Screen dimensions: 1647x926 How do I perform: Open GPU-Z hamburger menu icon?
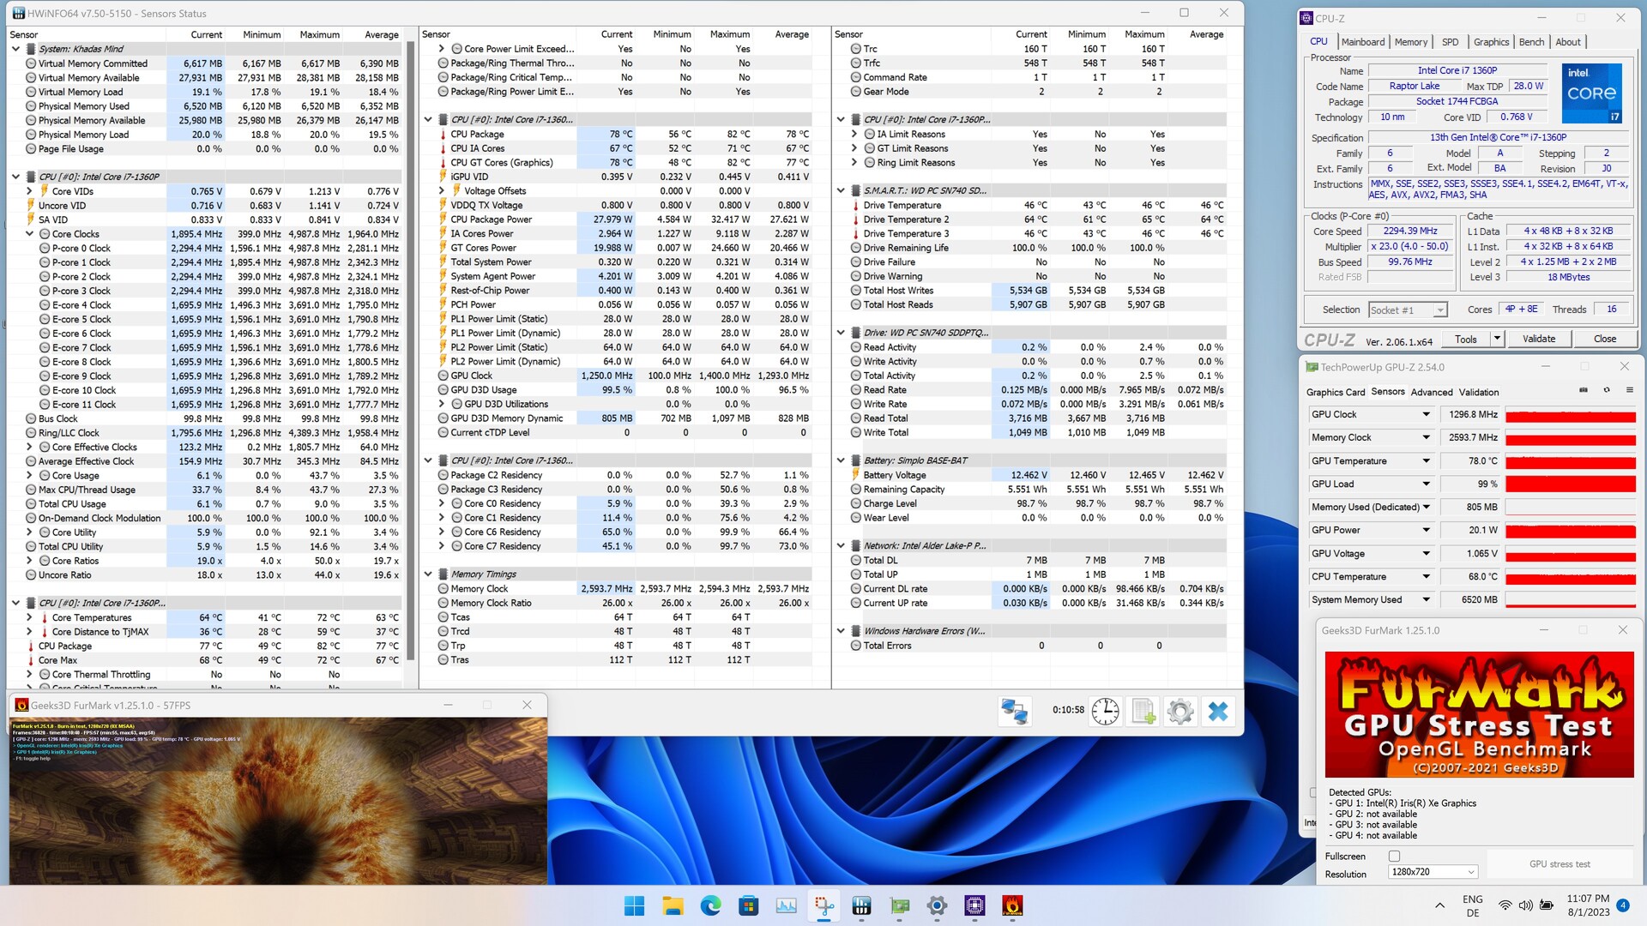(x=1630, y=390)
